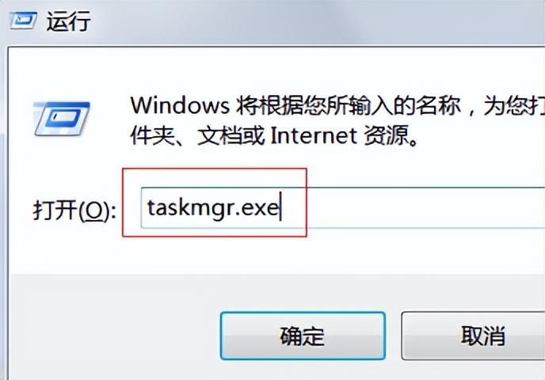Click the 打开(O): label

(x=74, y=210)
